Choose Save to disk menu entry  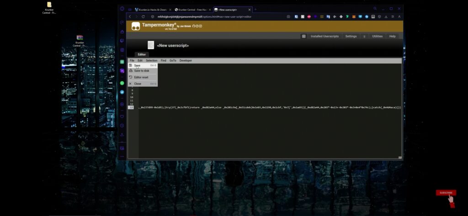tap(143, 71)
